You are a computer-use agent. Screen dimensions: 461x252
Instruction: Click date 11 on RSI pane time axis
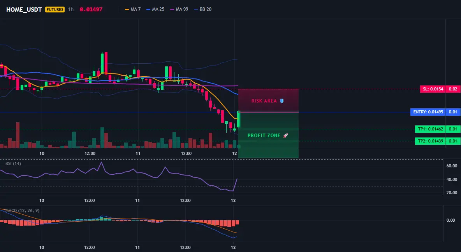pos(137,200)
